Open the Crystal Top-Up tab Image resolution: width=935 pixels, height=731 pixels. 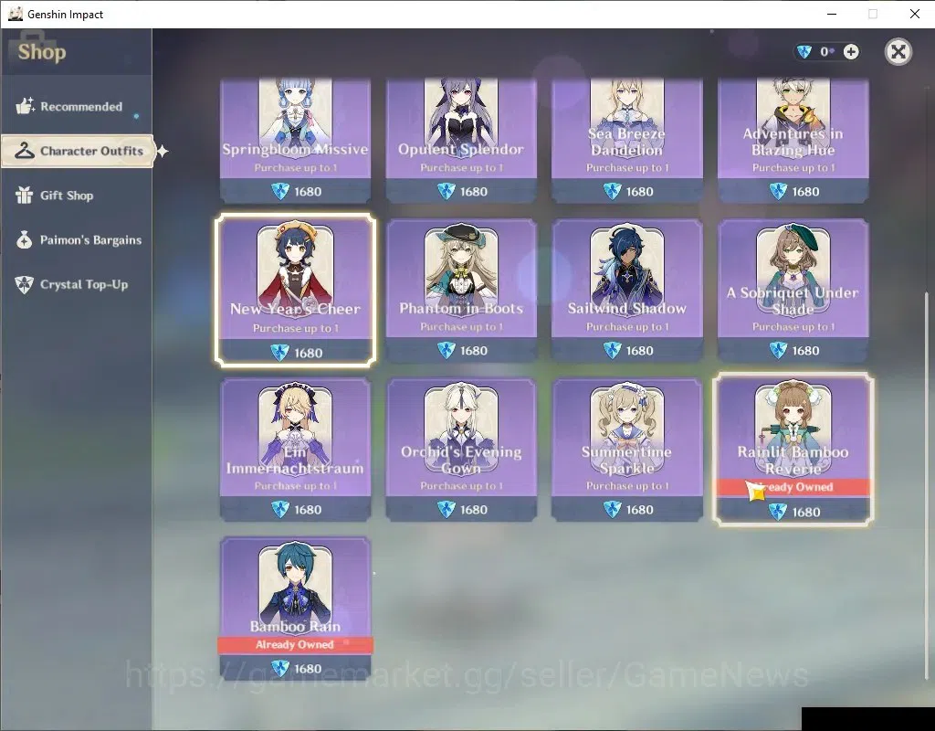pyautogui.click(x=77, y=285)
